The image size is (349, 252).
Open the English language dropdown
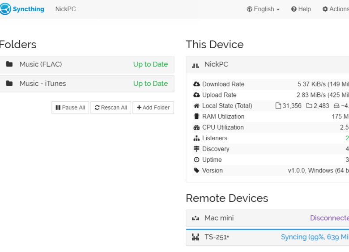tap(263, 9)
